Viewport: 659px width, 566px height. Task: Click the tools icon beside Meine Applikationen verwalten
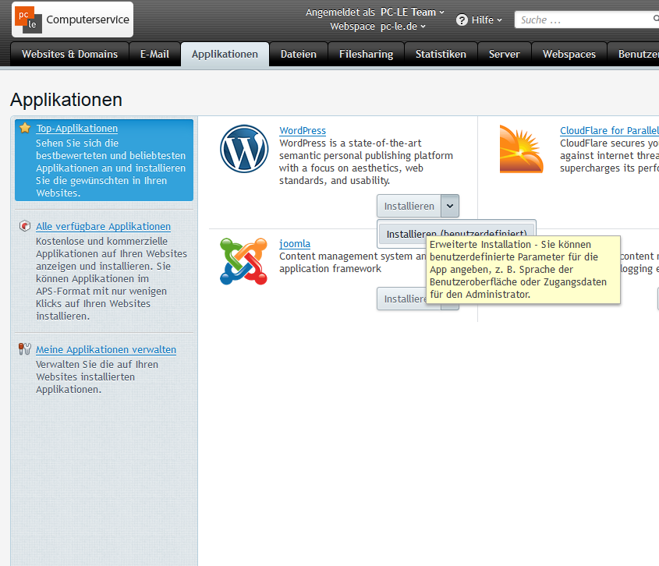pyautogui.click(x=25, y=349)
